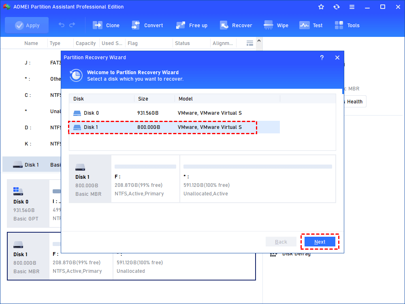Select Disk 0 row in wizard
Viewport: 405px width, 304px height.
[x=174, y=113]
